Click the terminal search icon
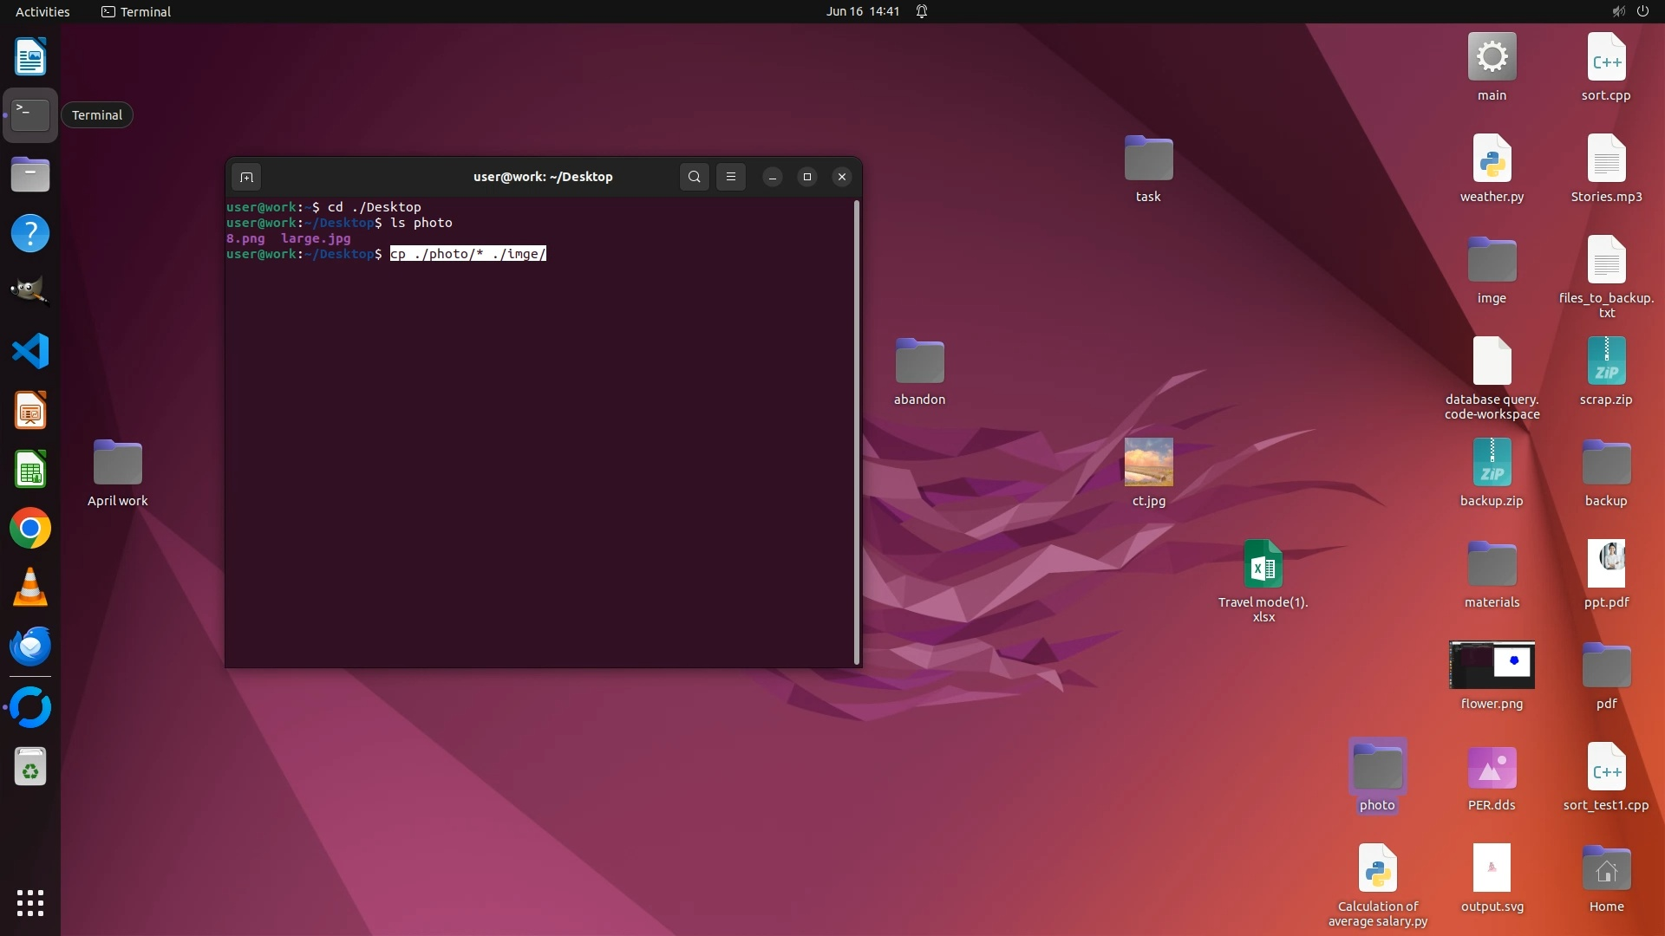Image resolution: width=1665 pixels, height=936 pixels. (x=694, y=177)
